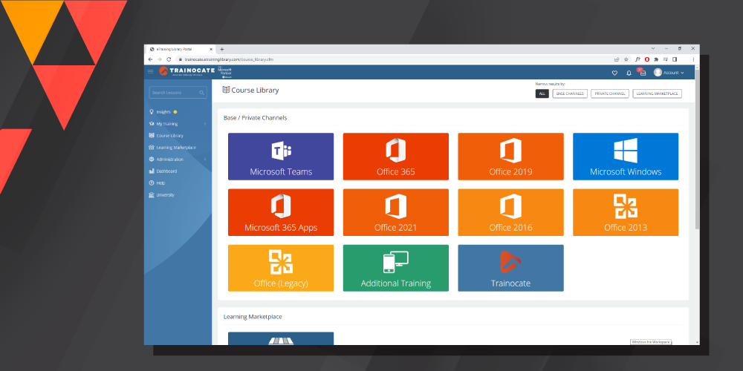
Task: Expand the Administration chevron
Action: pos(205,160)
